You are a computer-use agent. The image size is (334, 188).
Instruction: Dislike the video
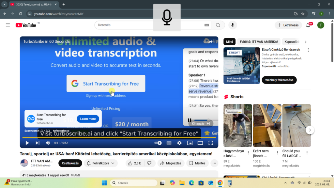click(x=149, y=163)
